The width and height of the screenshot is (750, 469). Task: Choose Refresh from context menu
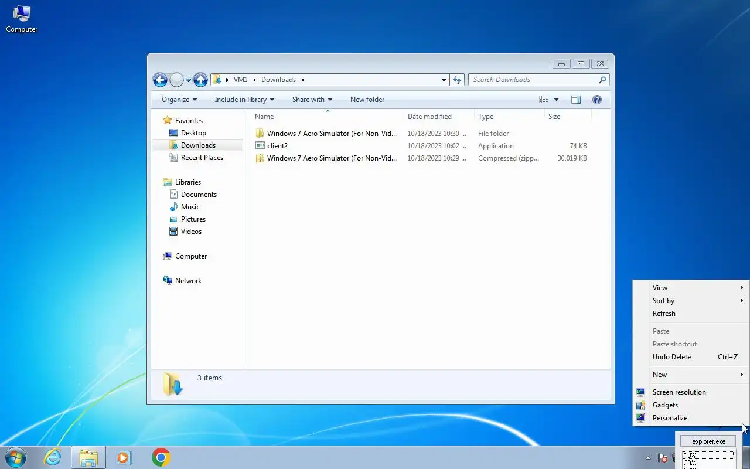tap(692, 314)
